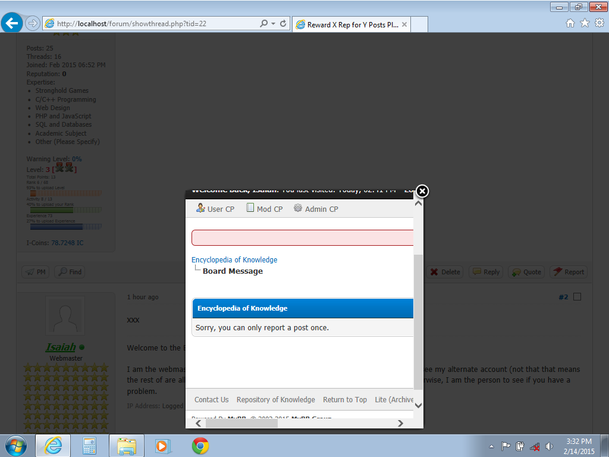Open File Explorer from the taskbar
The width and height of the screenshot is (609, 457).
(x=127, y=446)
